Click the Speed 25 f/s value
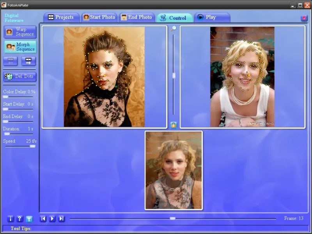Screen dimensions: 312x234 (31, 141)
